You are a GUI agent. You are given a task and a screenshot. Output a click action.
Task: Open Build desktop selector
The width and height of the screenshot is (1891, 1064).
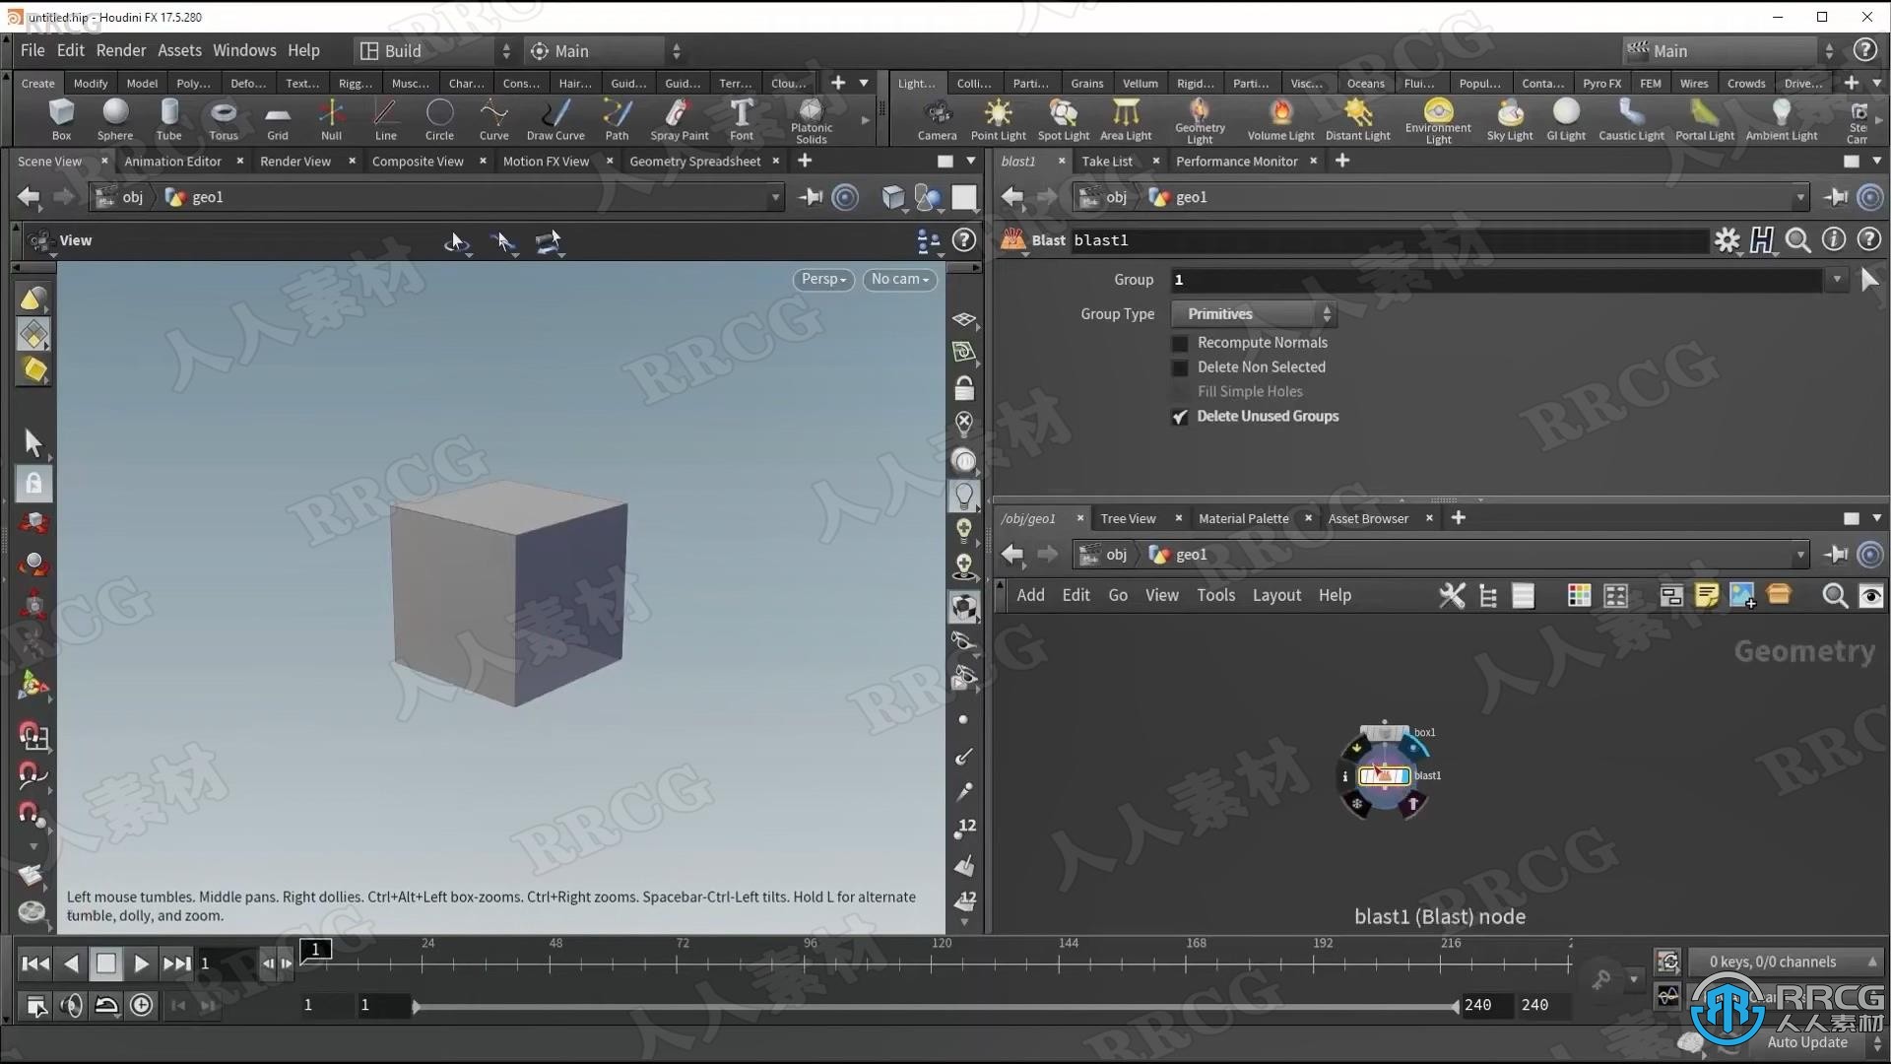tap(435, 50)
